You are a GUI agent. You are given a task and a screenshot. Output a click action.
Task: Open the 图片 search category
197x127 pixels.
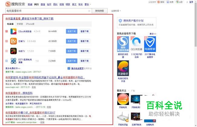(x=55, y=5)
